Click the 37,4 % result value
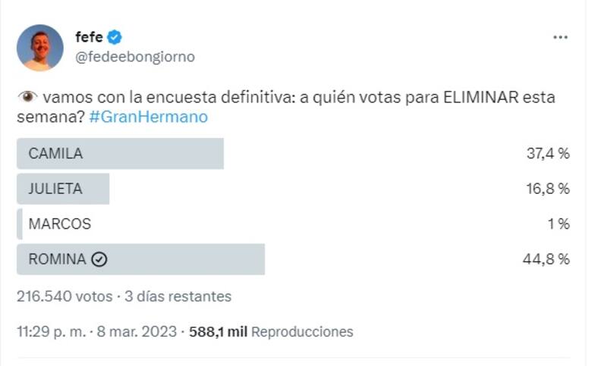Screen dimensions: 607x366 [x=548, y=154]
